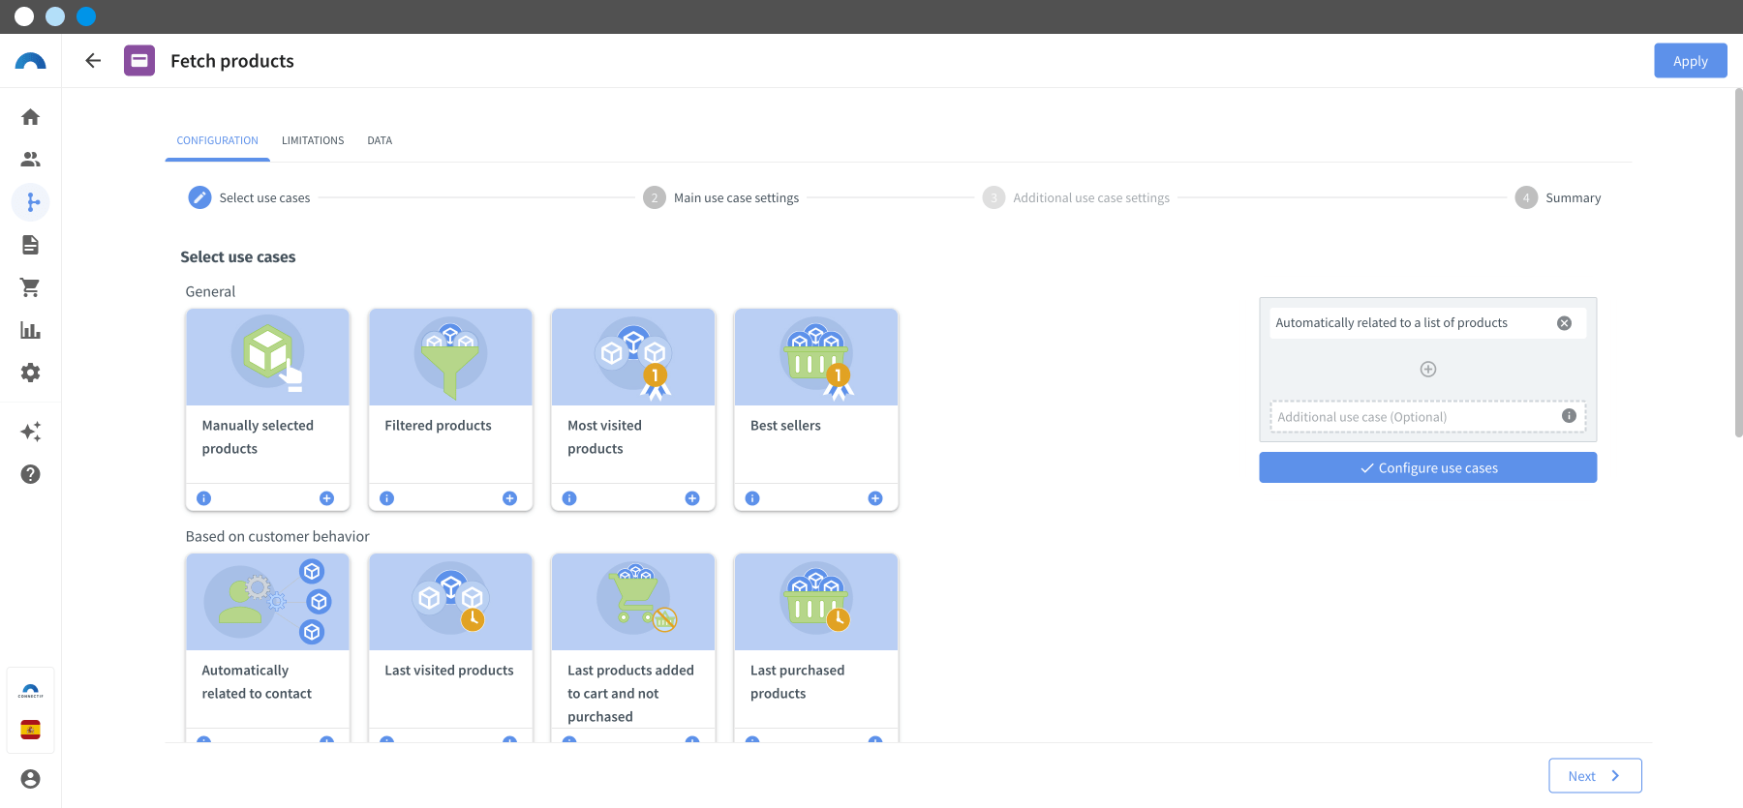Go back using the arrow icon

click(x=93, y=61)
